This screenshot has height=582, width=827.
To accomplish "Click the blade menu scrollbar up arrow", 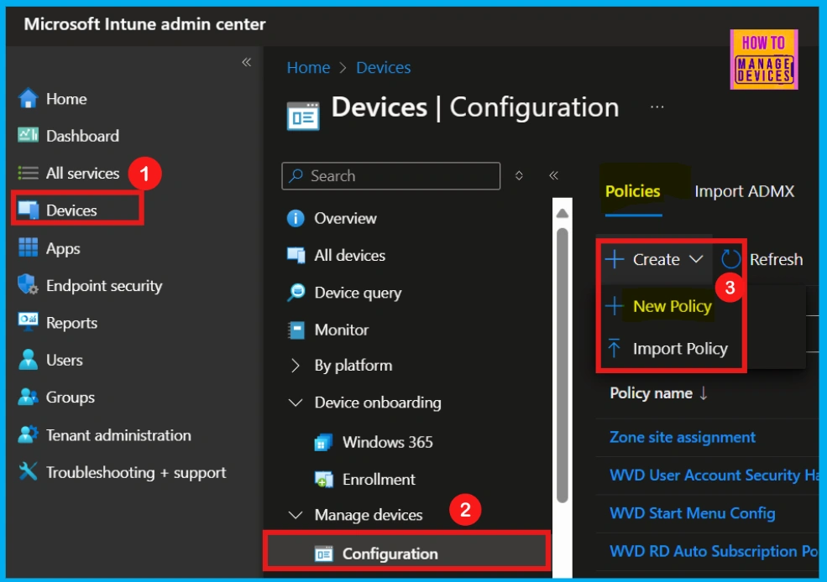I will pos(563,213).
